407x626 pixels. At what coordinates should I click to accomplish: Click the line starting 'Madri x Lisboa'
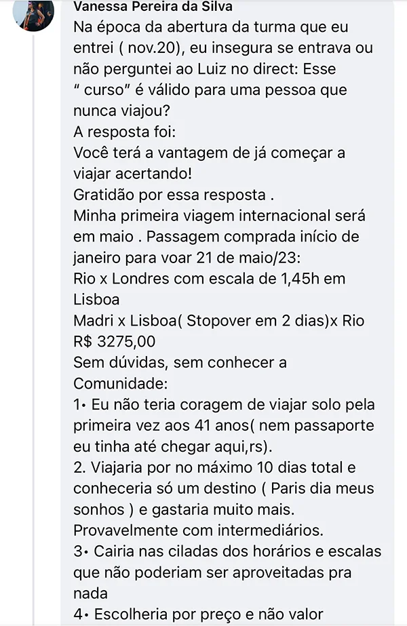pyautogui.click(x=219, y=321)
